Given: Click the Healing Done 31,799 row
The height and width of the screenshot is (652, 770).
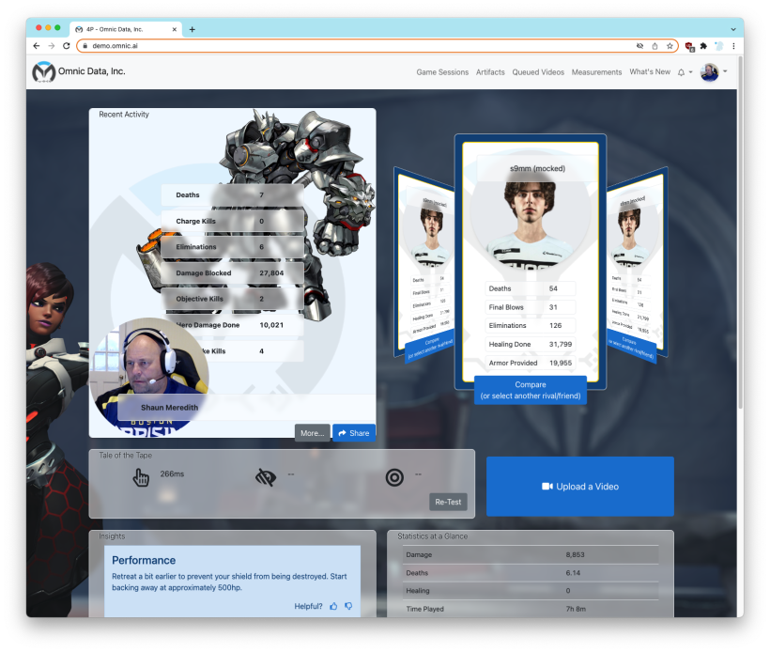Looking at the screenshot, I should 531,345.
